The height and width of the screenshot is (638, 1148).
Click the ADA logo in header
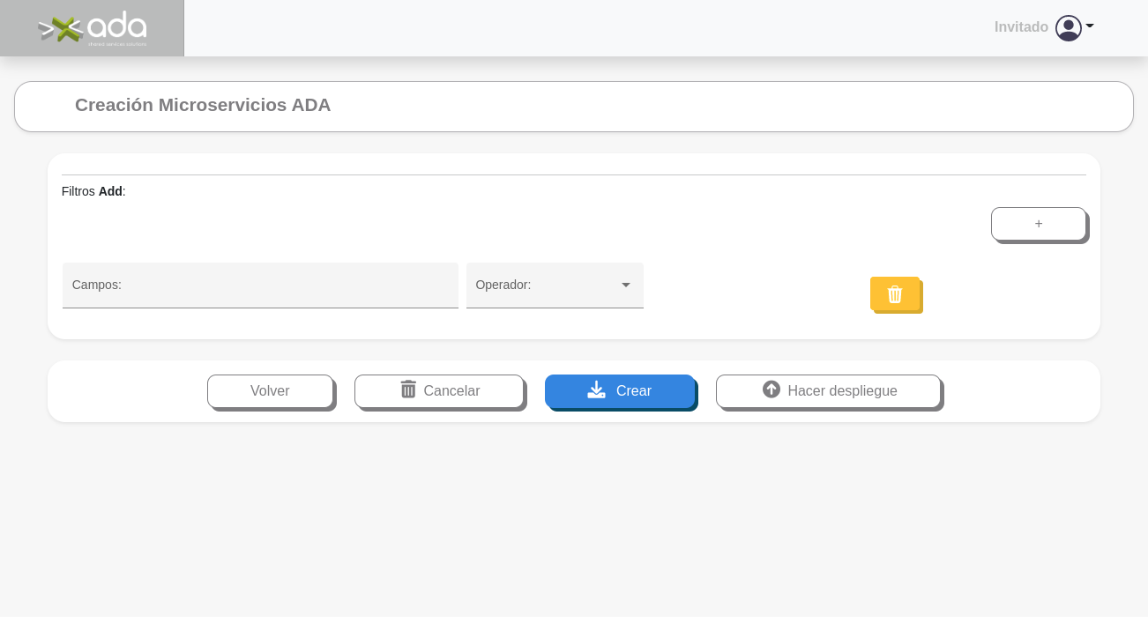pos(93,28)
